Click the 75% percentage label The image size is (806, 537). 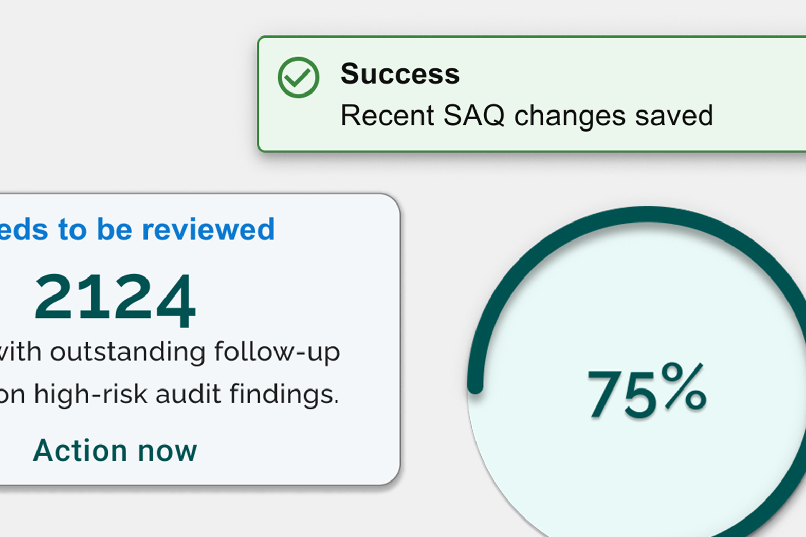point(647,392)
